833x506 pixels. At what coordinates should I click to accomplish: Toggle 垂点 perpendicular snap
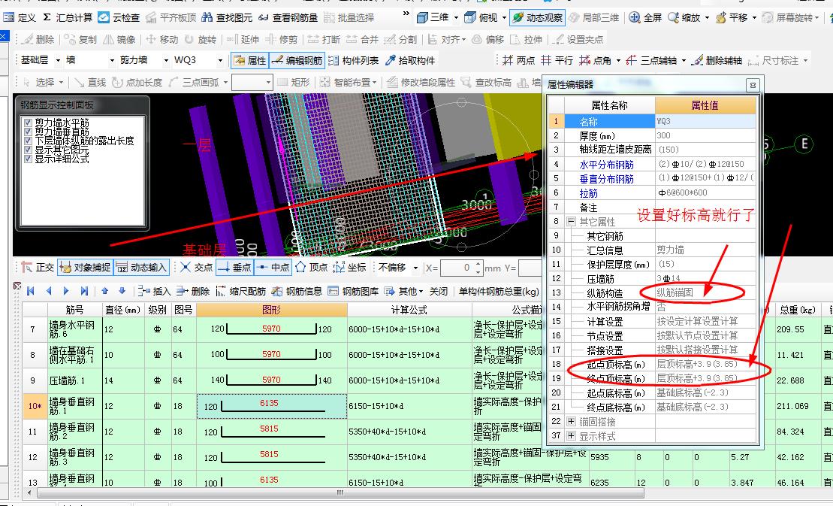(235, 268)
